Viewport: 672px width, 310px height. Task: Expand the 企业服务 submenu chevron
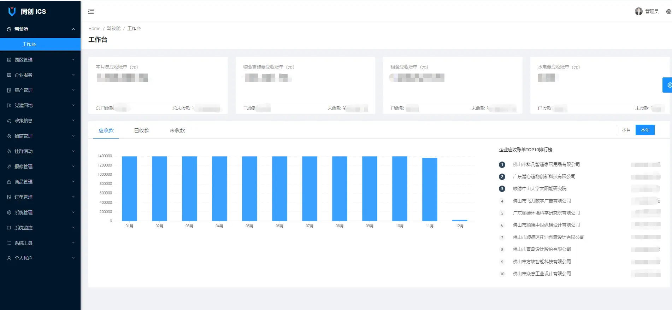click(73, 75)
